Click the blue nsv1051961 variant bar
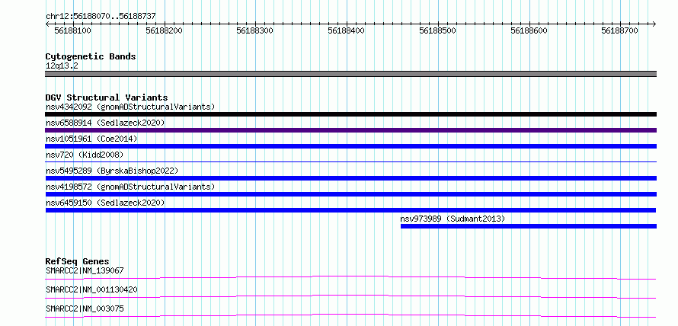The width and height of the screenshot is (678, 326). [350, 146]
